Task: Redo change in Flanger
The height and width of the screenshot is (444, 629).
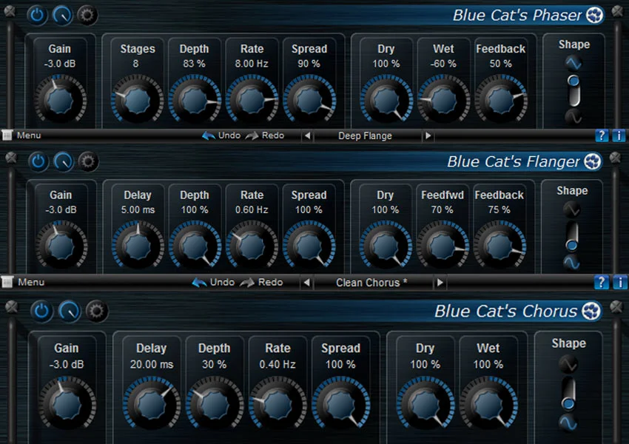Action: pyautogui.click(x=261, y=283)
